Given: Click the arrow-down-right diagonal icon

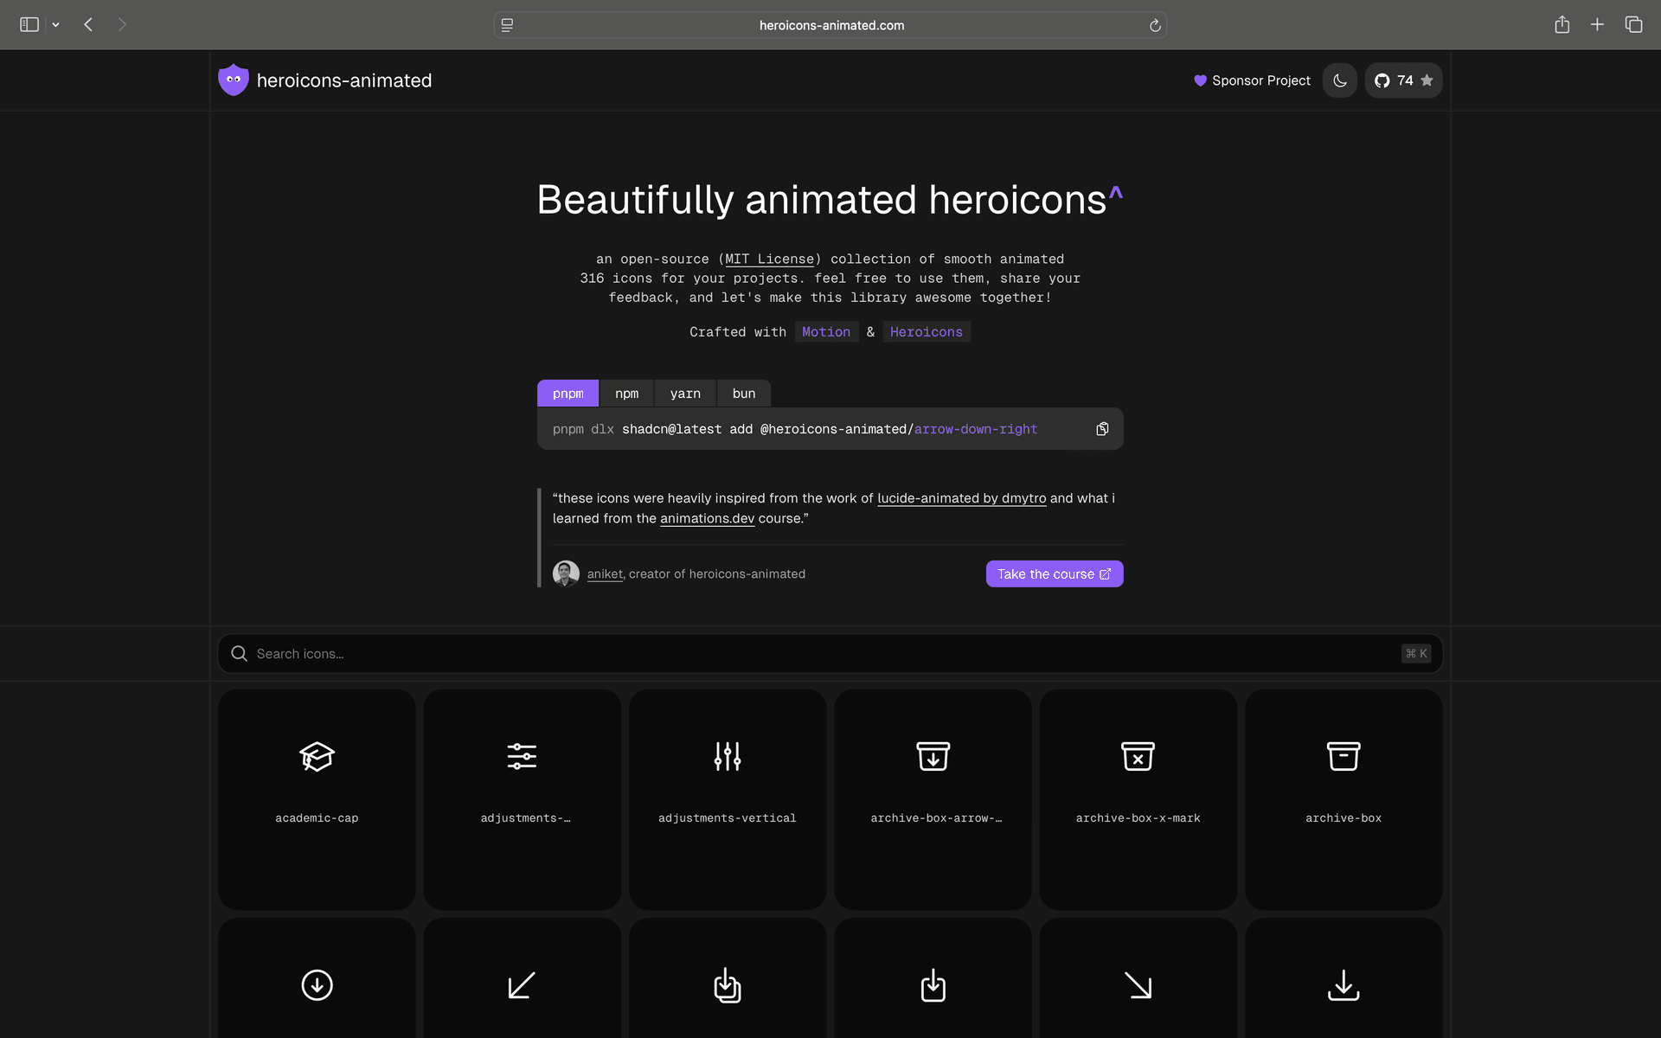Looking at the screenshot, I should pos(1138,984).
